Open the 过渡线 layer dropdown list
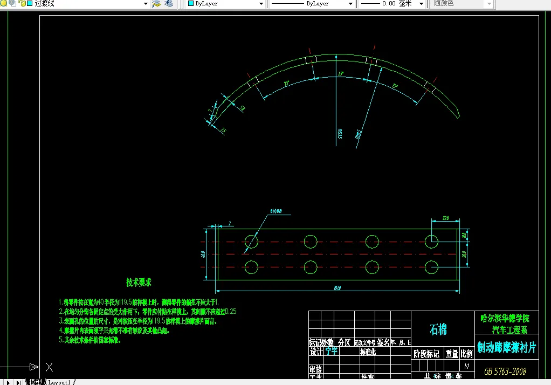This screenshot has width=551, height=385. (146, 4)
